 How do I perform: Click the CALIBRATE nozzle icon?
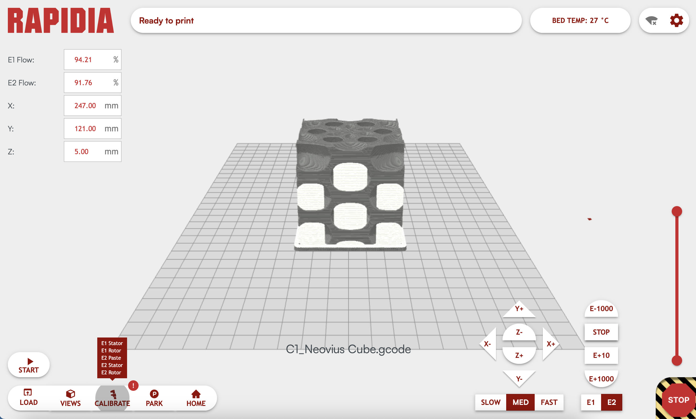[113, 394]
